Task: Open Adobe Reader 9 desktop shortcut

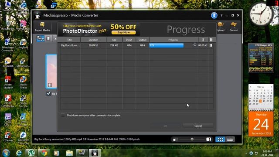Action: point(8,82)
